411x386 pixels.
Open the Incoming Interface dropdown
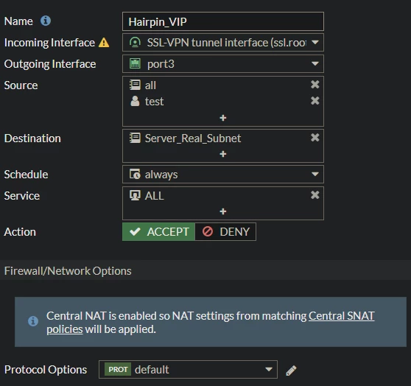pyautogui.click(x=223, y=43)
